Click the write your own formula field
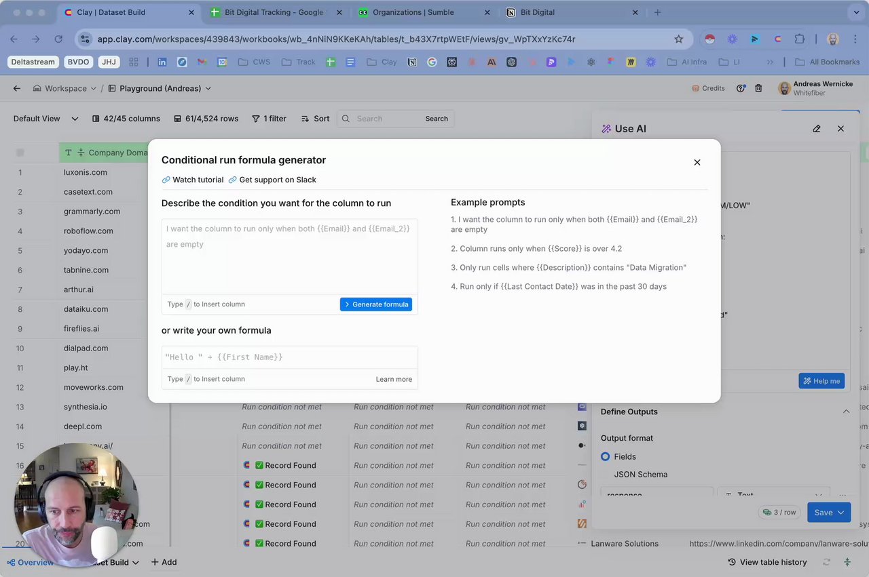Screen dimensions: 869x577 click(290, 357)
